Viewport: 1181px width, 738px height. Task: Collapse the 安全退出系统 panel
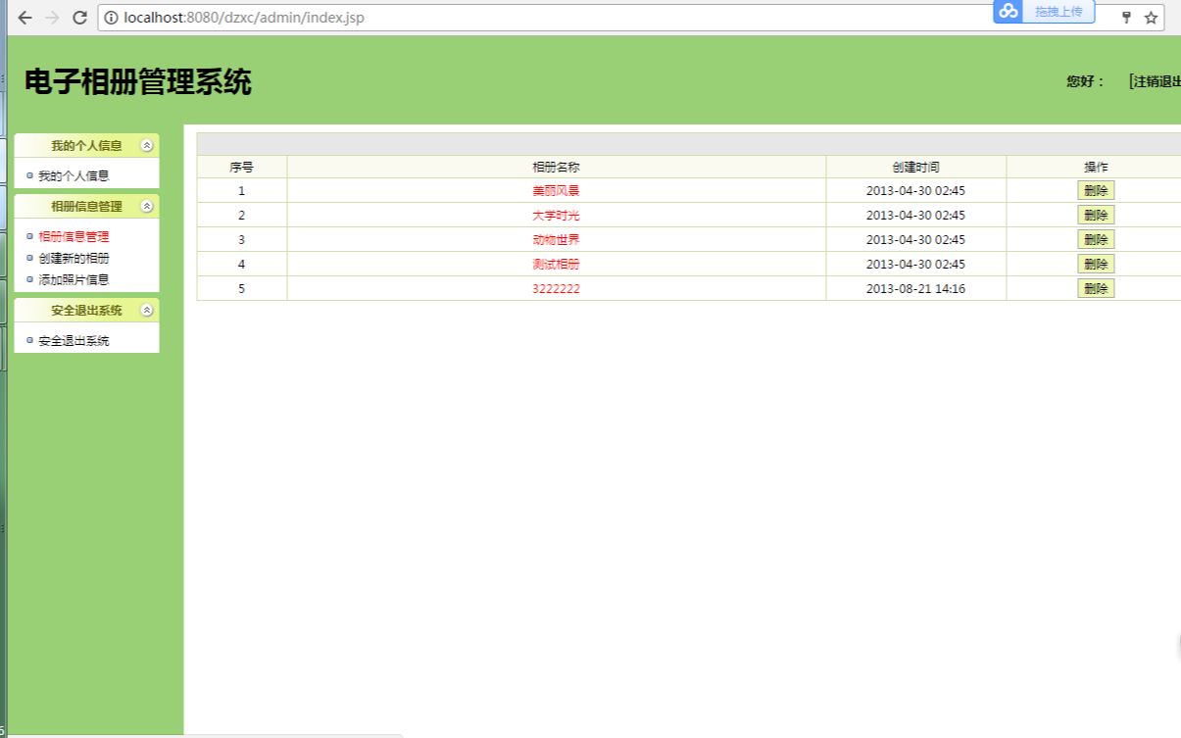click(x=147, y=310)
